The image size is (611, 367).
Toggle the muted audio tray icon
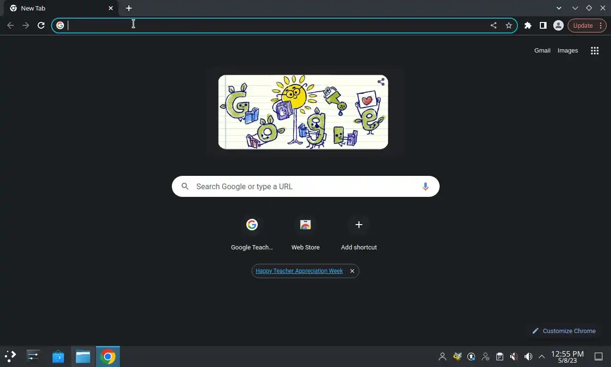tap(514, 356)
